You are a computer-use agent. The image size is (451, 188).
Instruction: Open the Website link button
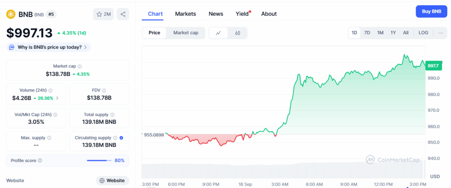(x=112, y=180)
